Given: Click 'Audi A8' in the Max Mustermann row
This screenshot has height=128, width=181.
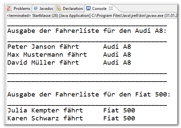Looking at the screenshot, I should click(x=117, y=55).
